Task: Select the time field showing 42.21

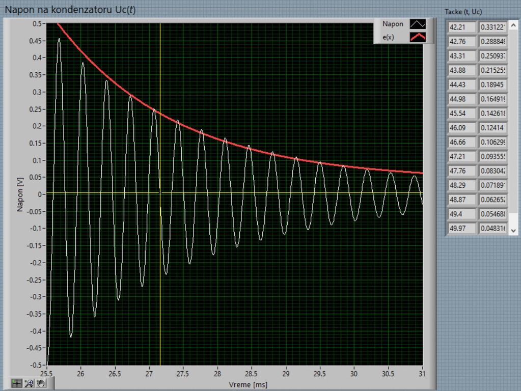Action: point(461,27)
